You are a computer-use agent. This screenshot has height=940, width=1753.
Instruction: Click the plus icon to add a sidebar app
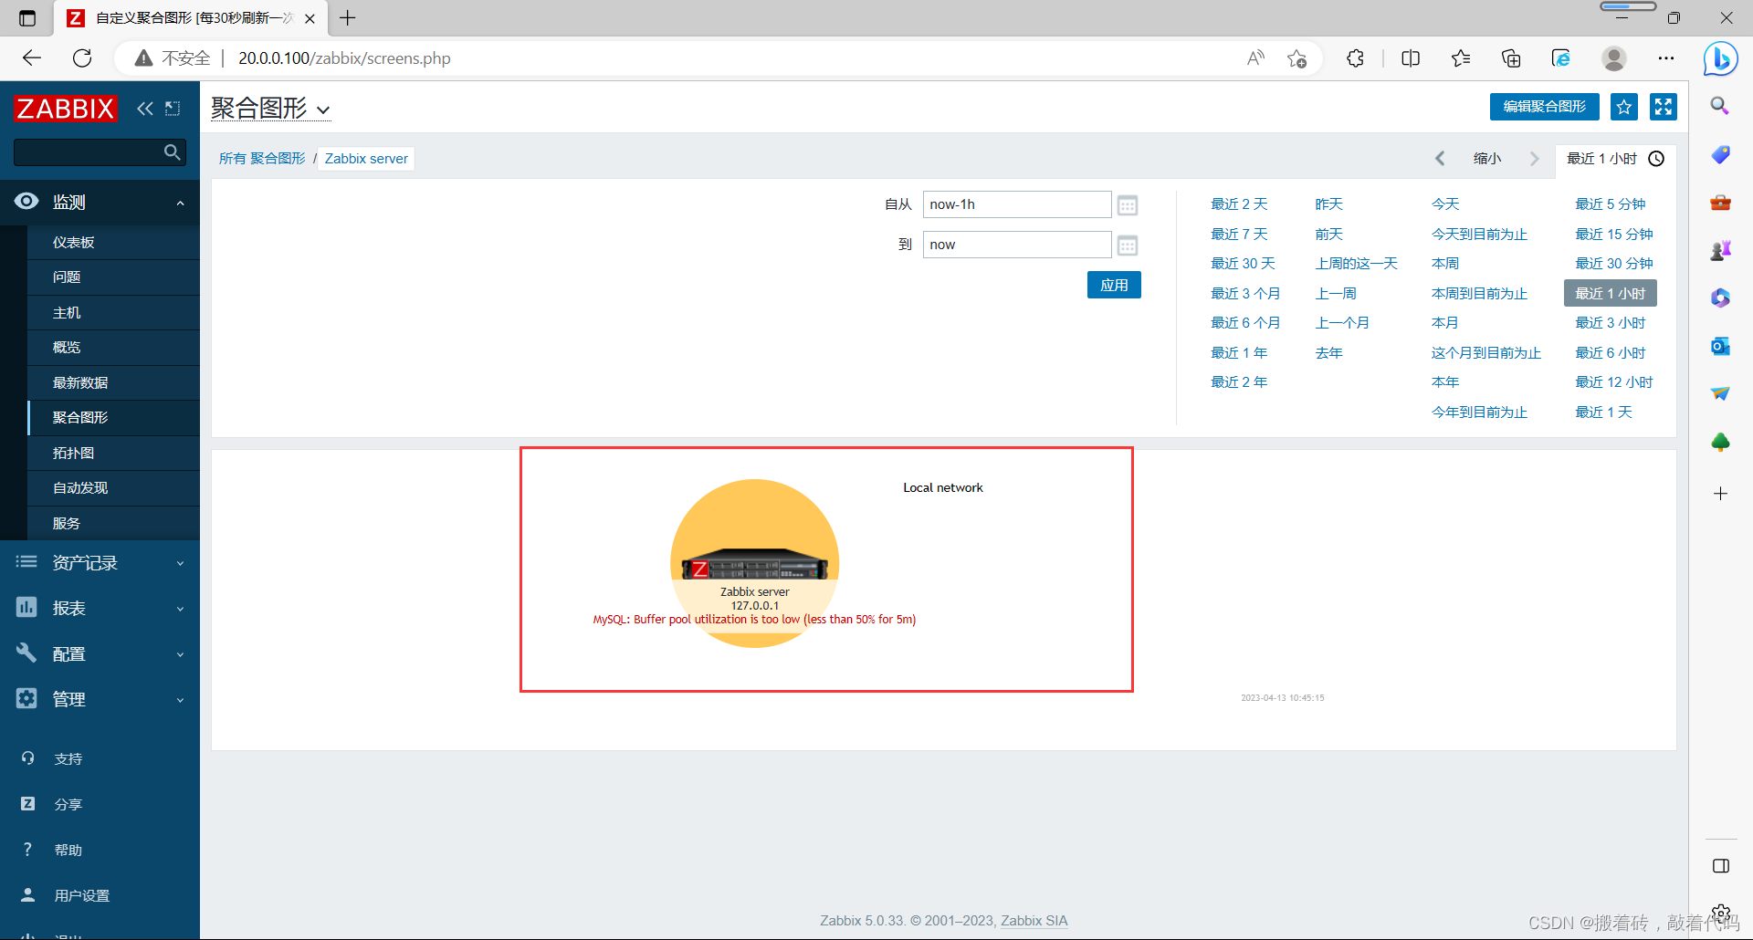[x=1720, y=494]
